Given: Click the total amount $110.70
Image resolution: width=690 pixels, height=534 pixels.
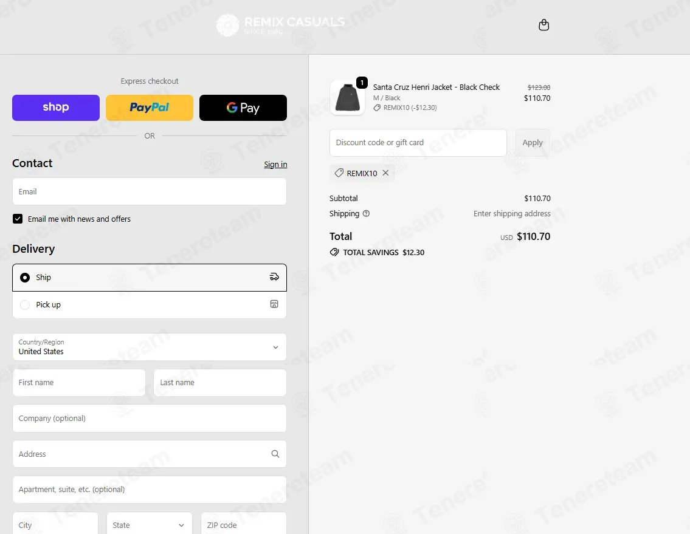Looking at the screenshot, I should [x=533, y=237].
